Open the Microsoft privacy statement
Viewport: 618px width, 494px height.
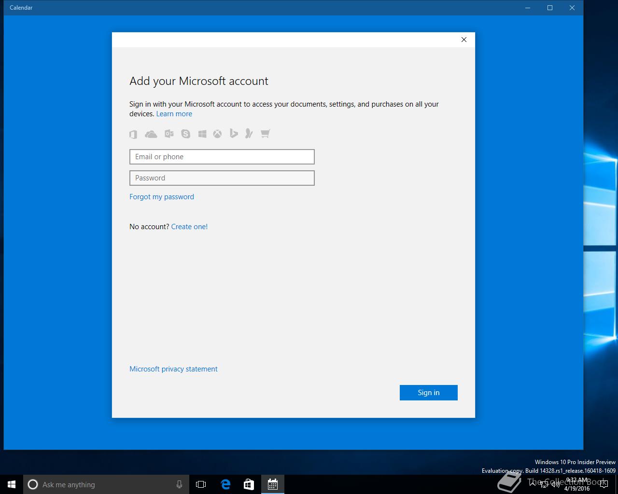pyautogui.click(x=173, y=369)
